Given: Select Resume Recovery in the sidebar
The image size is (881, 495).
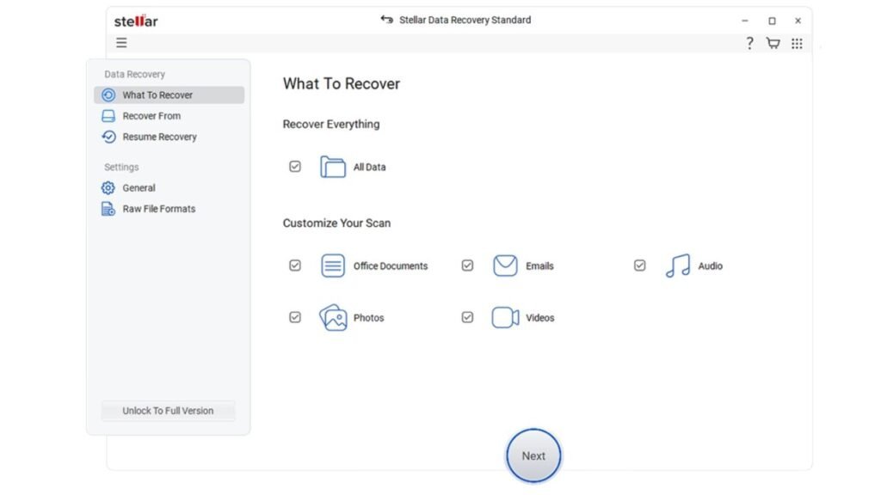Looking at the screenshot, I should (x=159, y=137).
